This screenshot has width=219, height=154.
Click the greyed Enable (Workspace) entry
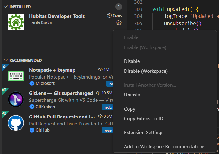click(164, 47)
